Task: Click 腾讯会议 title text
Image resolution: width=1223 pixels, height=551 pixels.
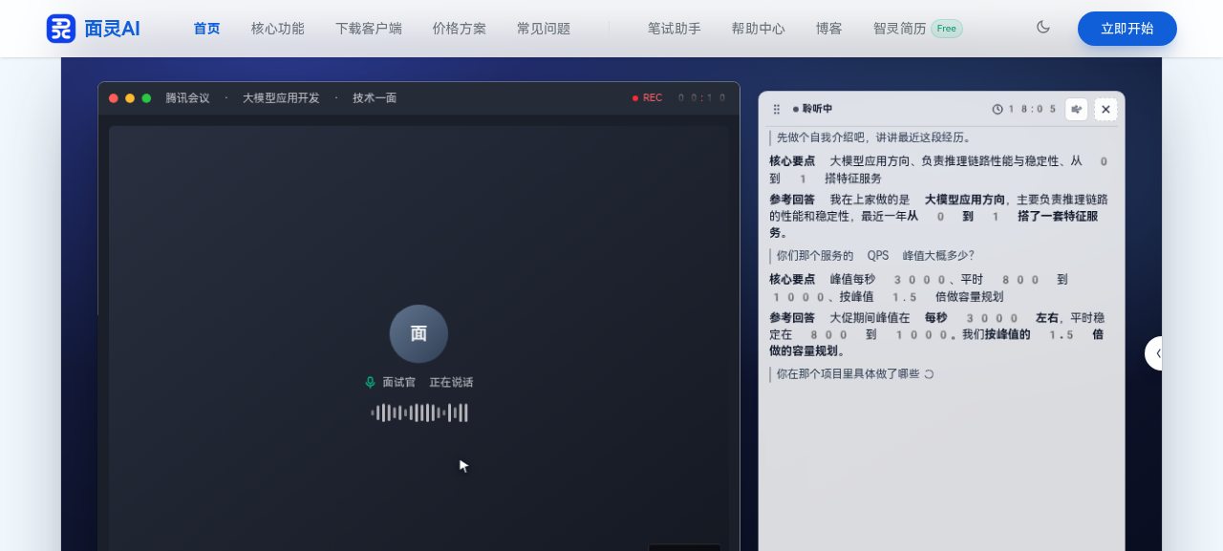Action: [x=187, y=98]
